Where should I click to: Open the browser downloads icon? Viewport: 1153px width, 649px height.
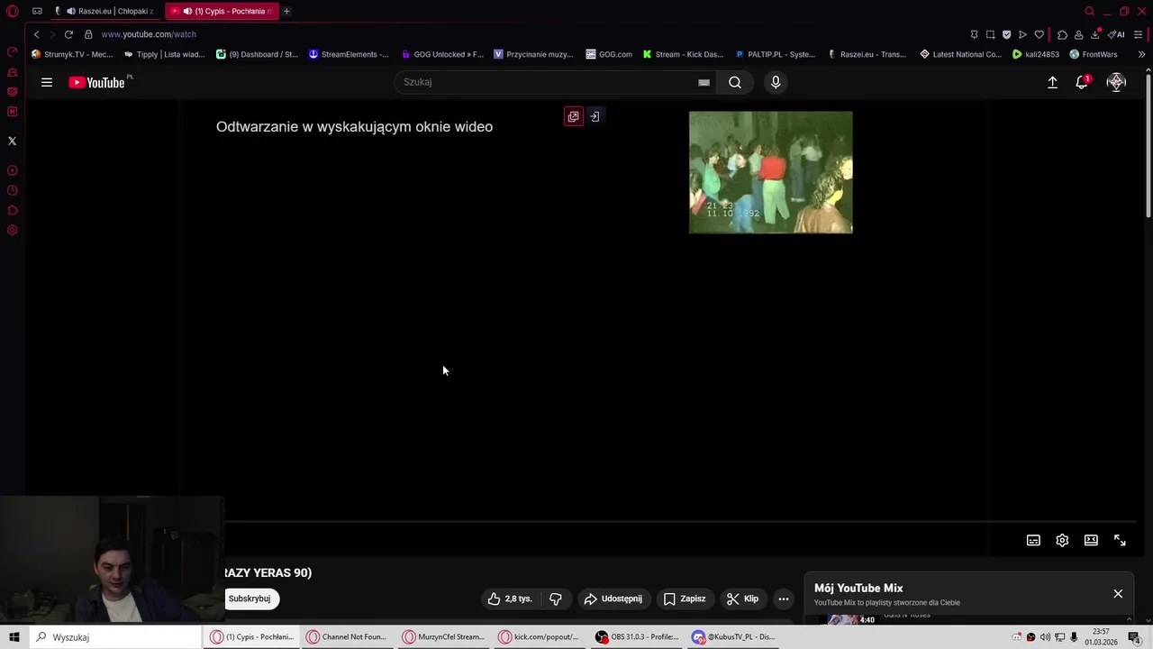[1095, 34]
